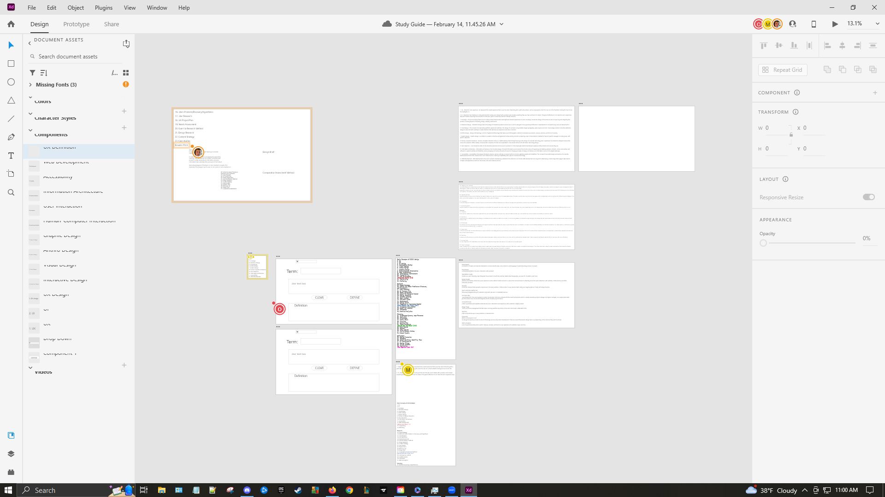The height and width of the screenshot is (497, 885).
Task: Select the Ellipse tool
Action: [x=11, y=82]
